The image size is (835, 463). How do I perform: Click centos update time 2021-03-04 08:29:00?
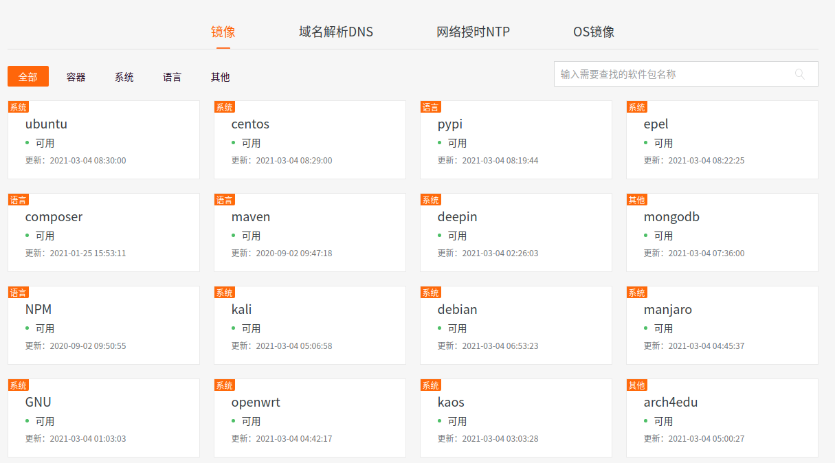294,161
